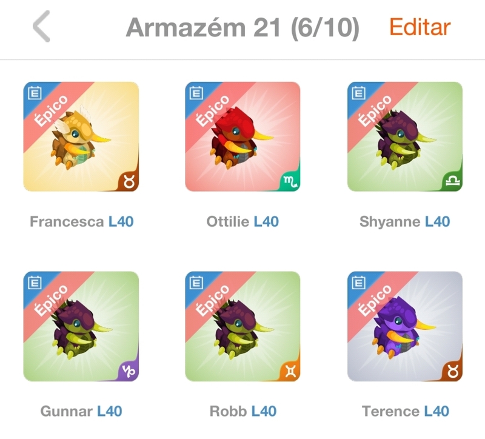Click the Gunnar L40 name label
The image size is (485, 439).
tap(81, 411)
